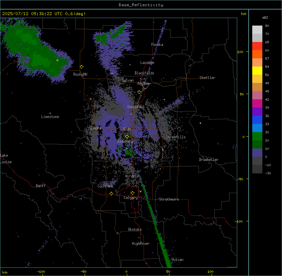Viewport: 282px width, 276px height.
Task: Click the yellow diamond marker south of RedDeer
Action: pyautogui.click(x=139, y=92)
